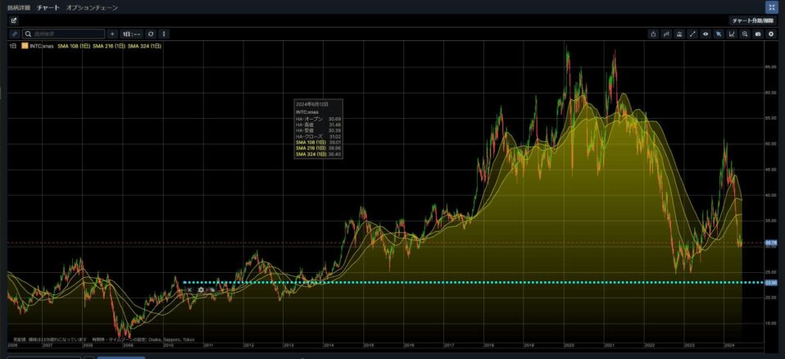The image size is (785, 359).
Task: Click the duplicate icon below the dotted line
Action: pyautogui.click(x=212, y=289)
